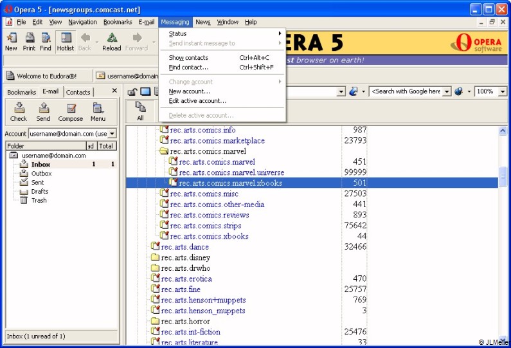
Task: Switch to username@domain window tab
Action: [127, 76]
